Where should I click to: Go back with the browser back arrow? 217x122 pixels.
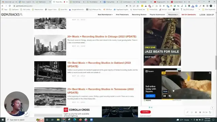[2, 6]
